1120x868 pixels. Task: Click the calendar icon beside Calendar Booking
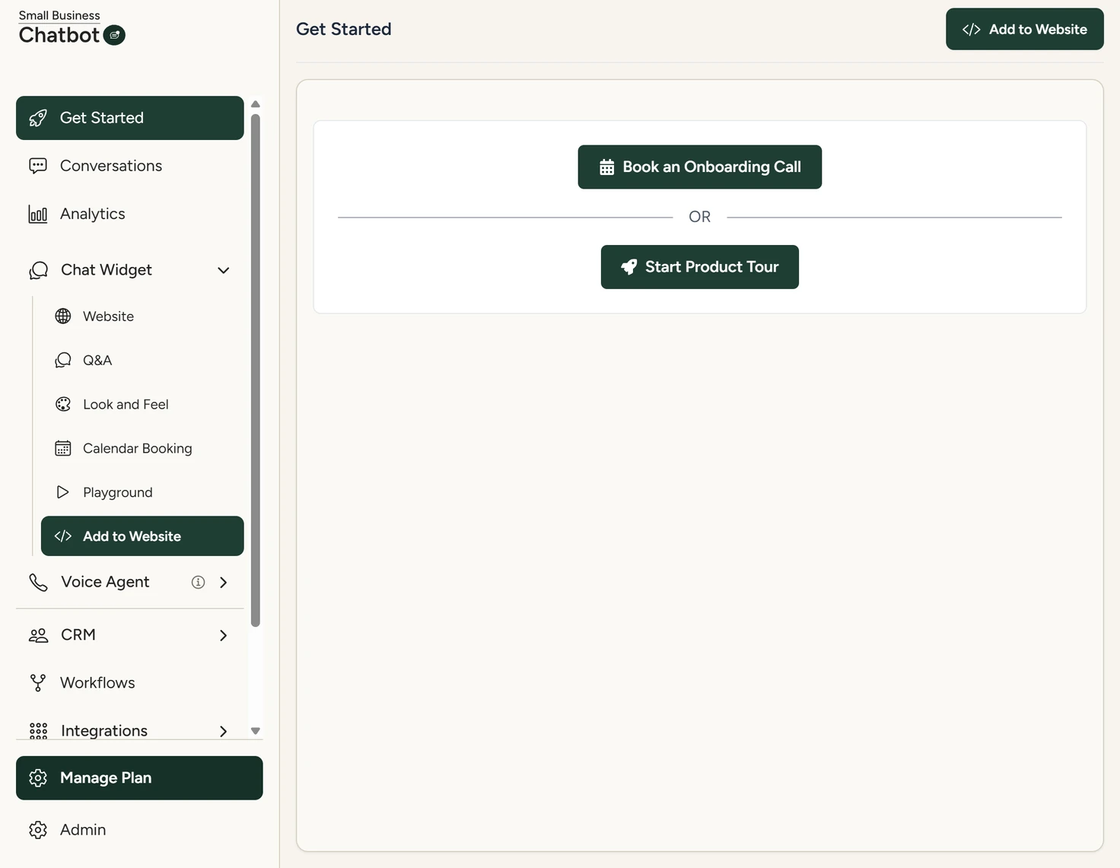click(63, 449)
